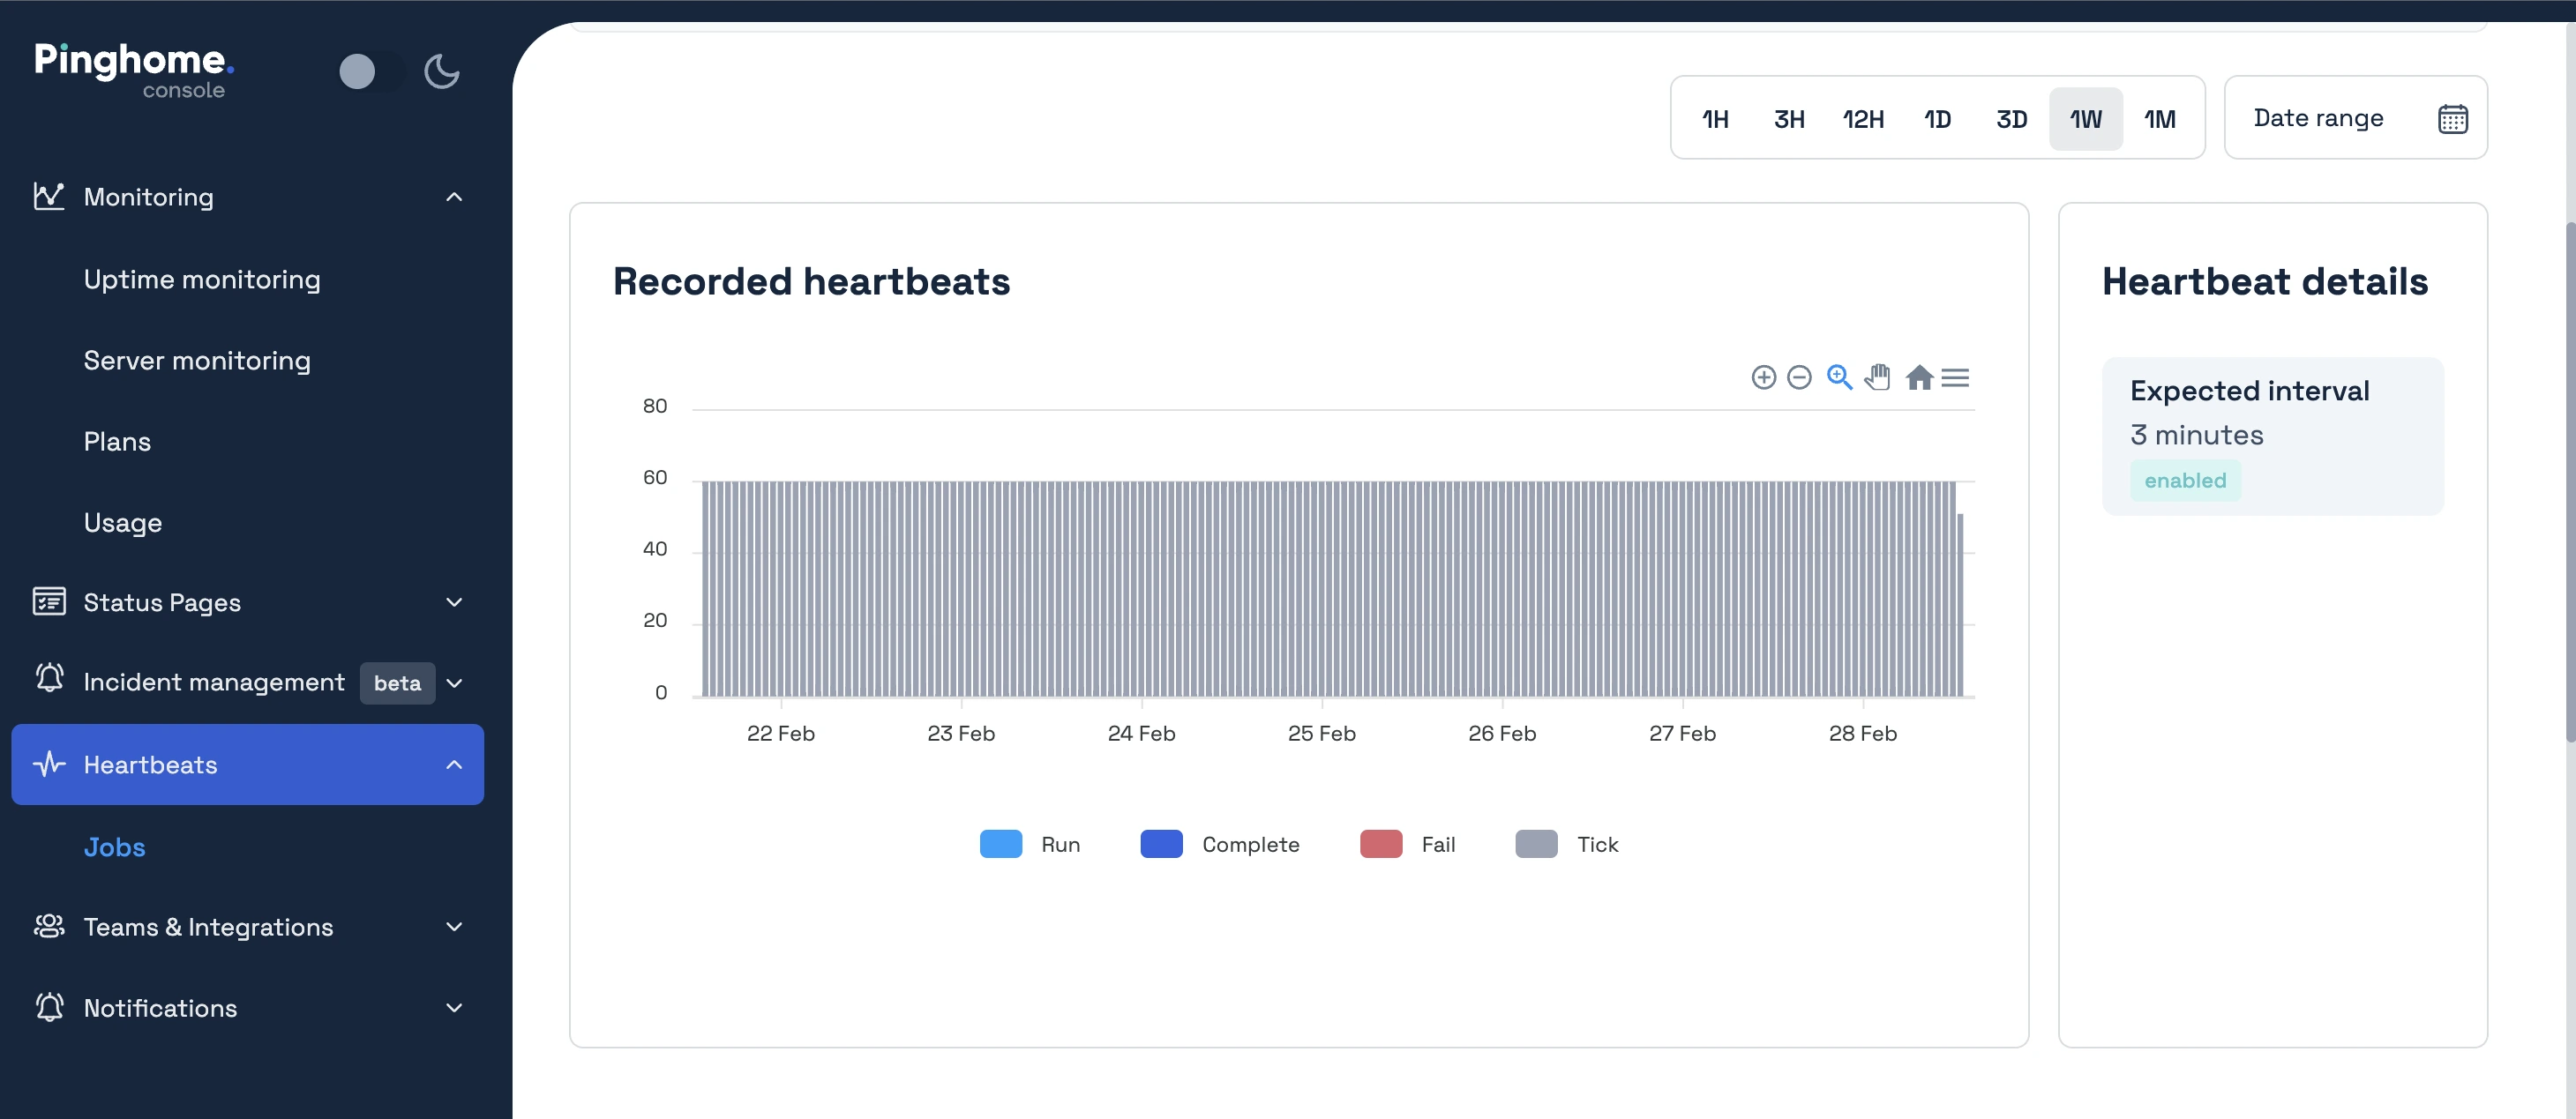
Task: Open the Jobs link under Heartbeats
Action: [x=114, y=847]
